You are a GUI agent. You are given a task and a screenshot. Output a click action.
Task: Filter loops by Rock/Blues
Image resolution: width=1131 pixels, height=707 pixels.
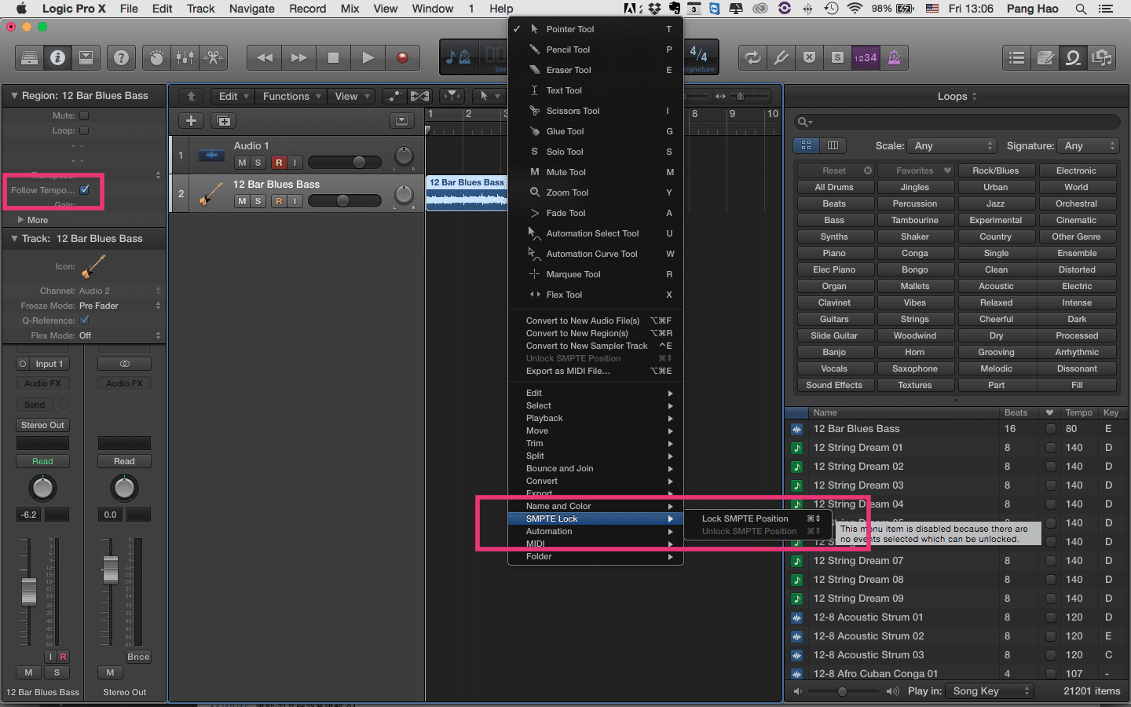coord(995,170)
